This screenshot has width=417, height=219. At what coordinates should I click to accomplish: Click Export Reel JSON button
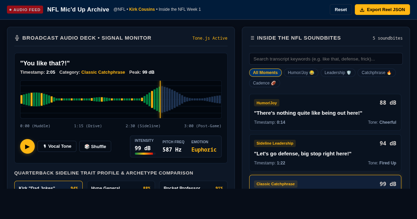pyautogui.click(x=382, y=9)
